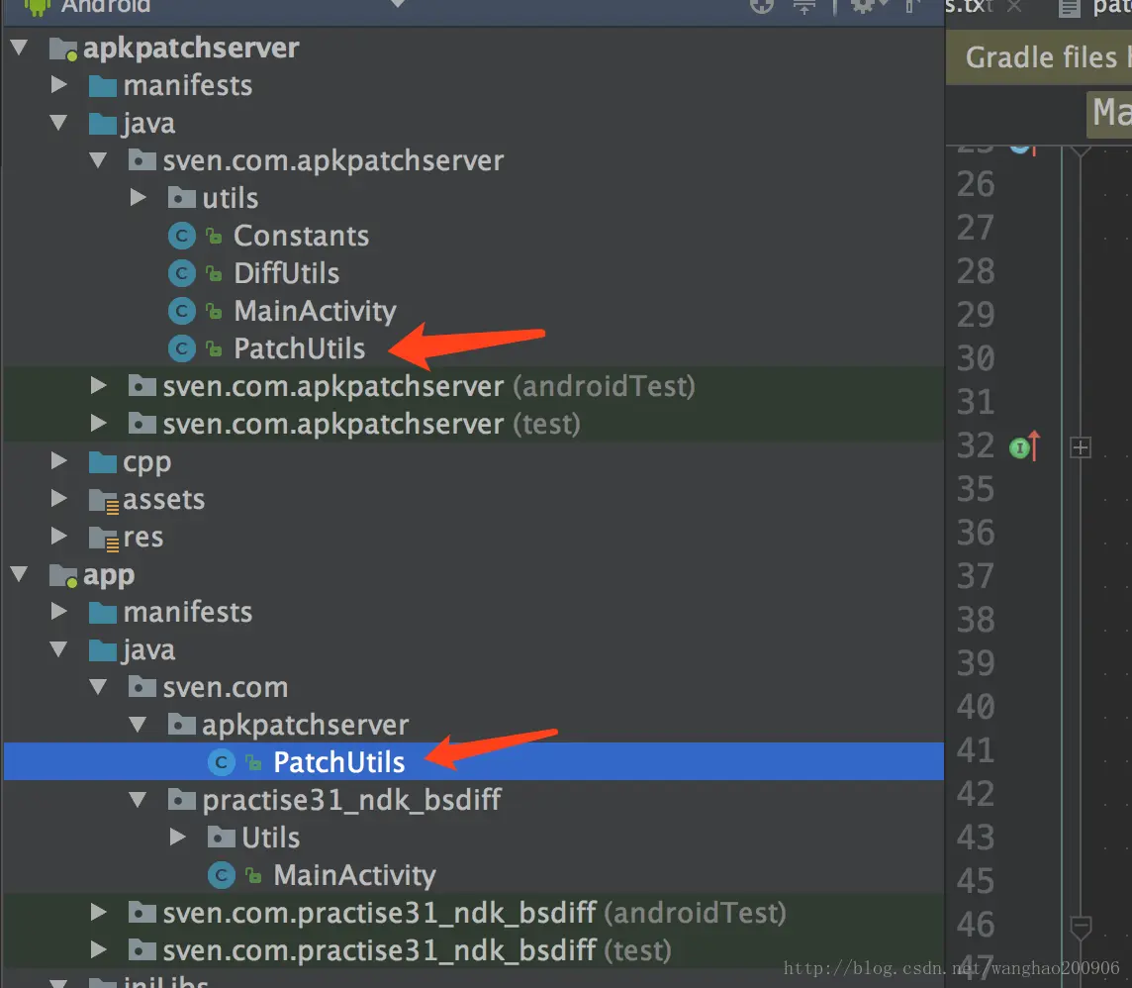Select 'sven.com.practise31_ndk_bsdiff (androidTest)' row
The image size is (1132, 988).
pyautogui.click(x=474, y=913)
